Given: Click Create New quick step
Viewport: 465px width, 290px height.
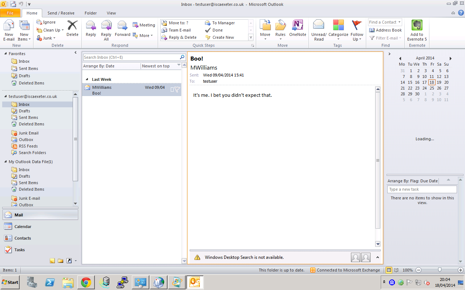Looking at the screenshot, I should click(x=220, y=37).
